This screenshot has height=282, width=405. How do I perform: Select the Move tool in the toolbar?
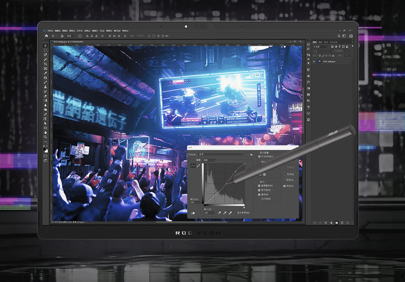[45, 47]
